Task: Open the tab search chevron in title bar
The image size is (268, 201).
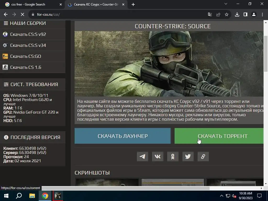Action: click(226, 4)
